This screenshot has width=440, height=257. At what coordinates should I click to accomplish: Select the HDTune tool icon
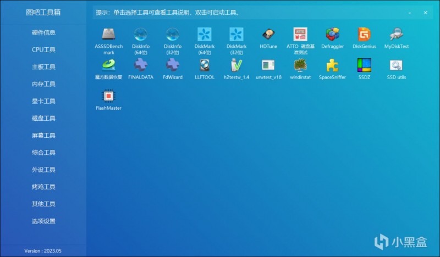click(x=268, y=34)
